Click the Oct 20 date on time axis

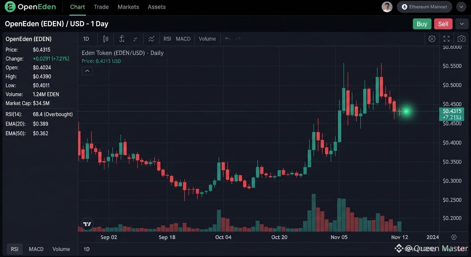tap(279, 237)
